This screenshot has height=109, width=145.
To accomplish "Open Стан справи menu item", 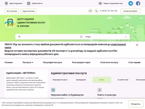I will pos(134,62).
